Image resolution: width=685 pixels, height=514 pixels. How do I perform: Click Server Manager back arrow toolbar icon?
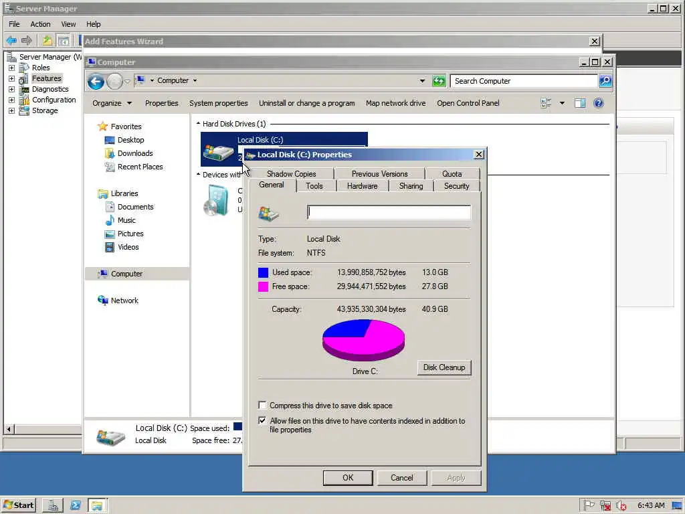pos(11,41)
